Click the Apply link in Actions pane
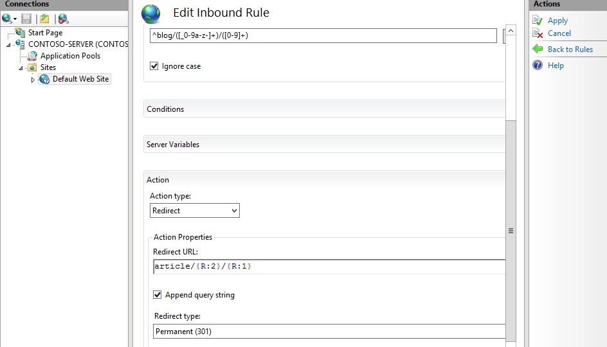607x347 pixels. [557, 21]
